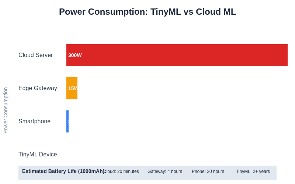Select the Cloud: 20 minutes entry

click(122, 171)
